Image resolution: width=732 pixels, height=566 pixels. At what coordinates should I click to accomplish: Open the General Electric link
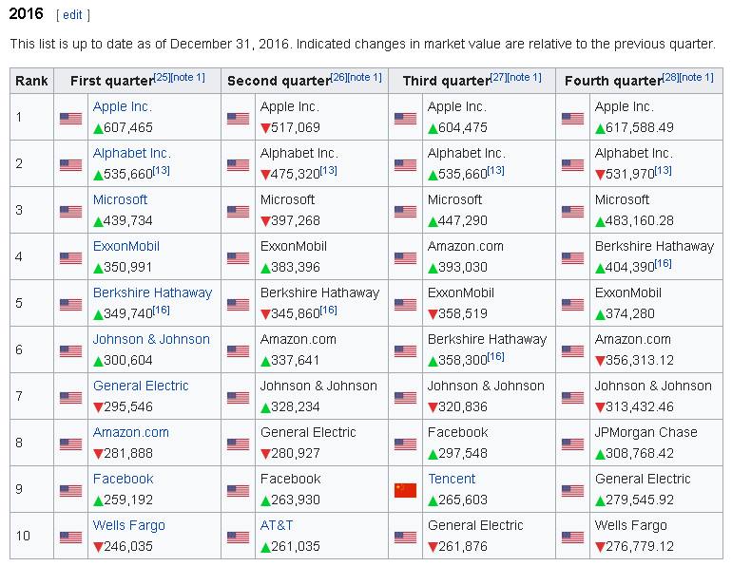pos(141,386)
